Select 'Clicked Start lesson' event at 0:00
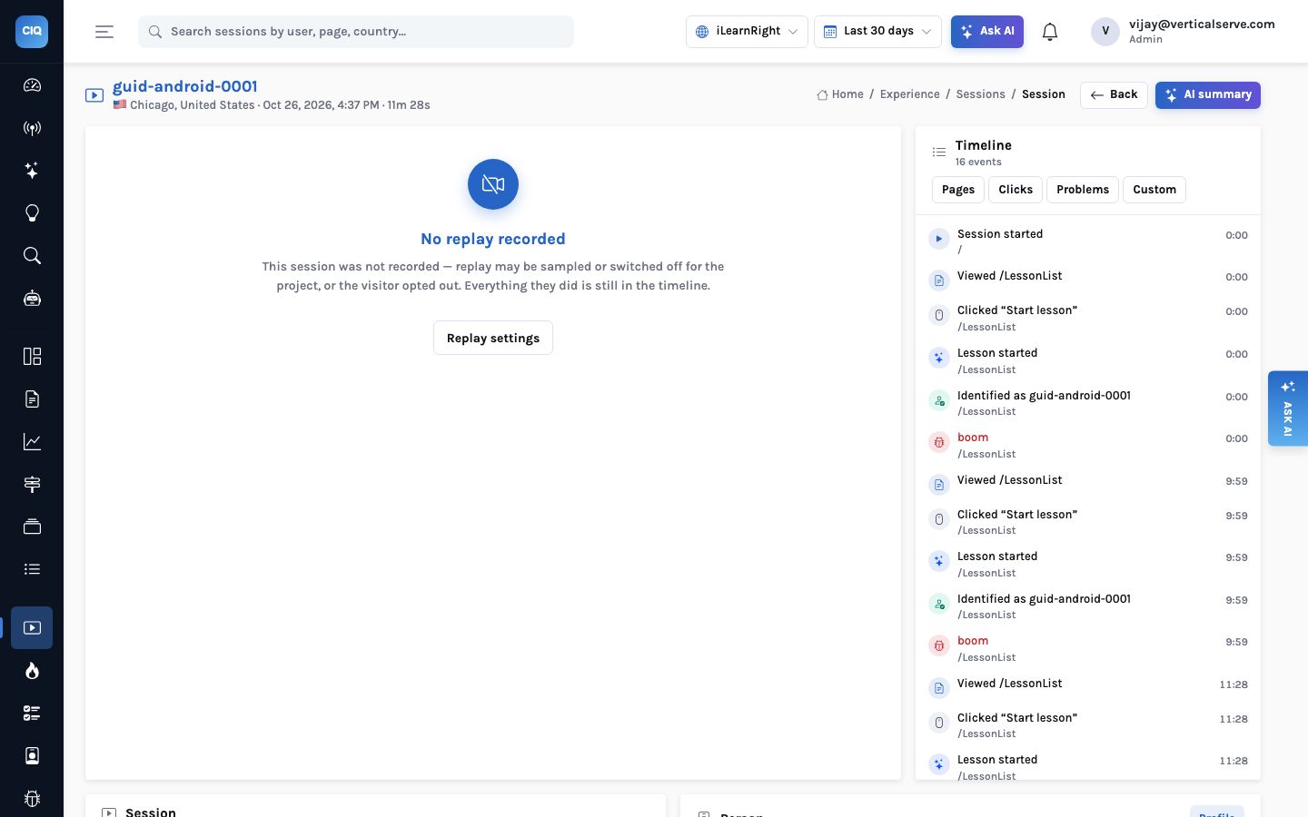This screenshot has width=1308, height=817. pos(1088,318)
